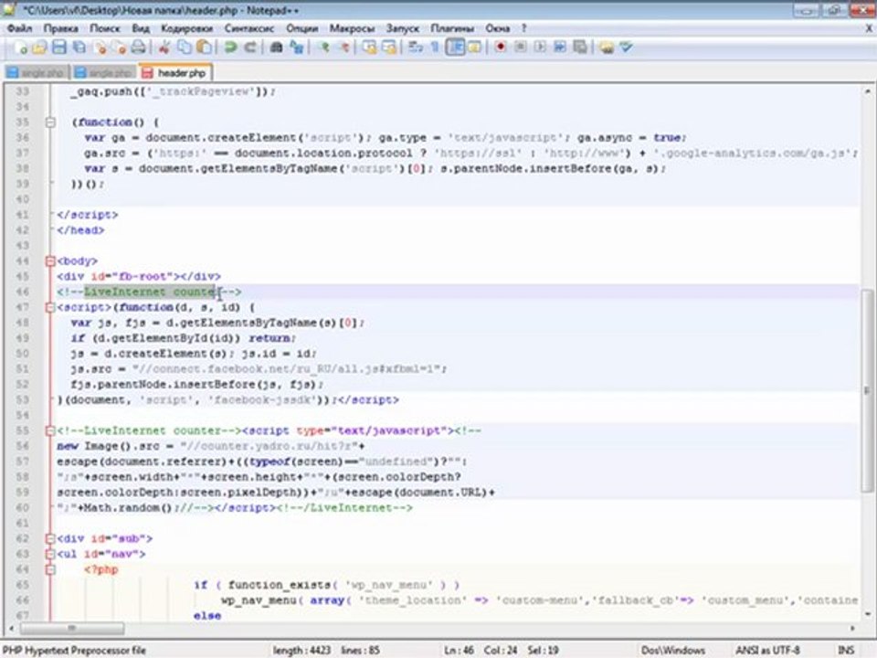Click the Open file folder icon
Viewport: 877px width, 658px height.
[39, 48]
